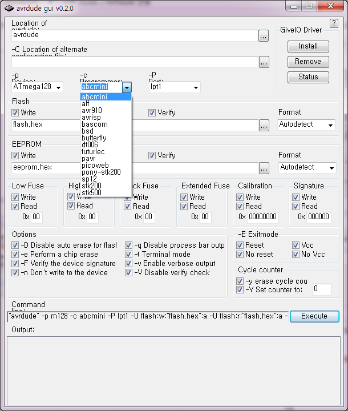Pick bascom programmer entry

click(106, 124)
